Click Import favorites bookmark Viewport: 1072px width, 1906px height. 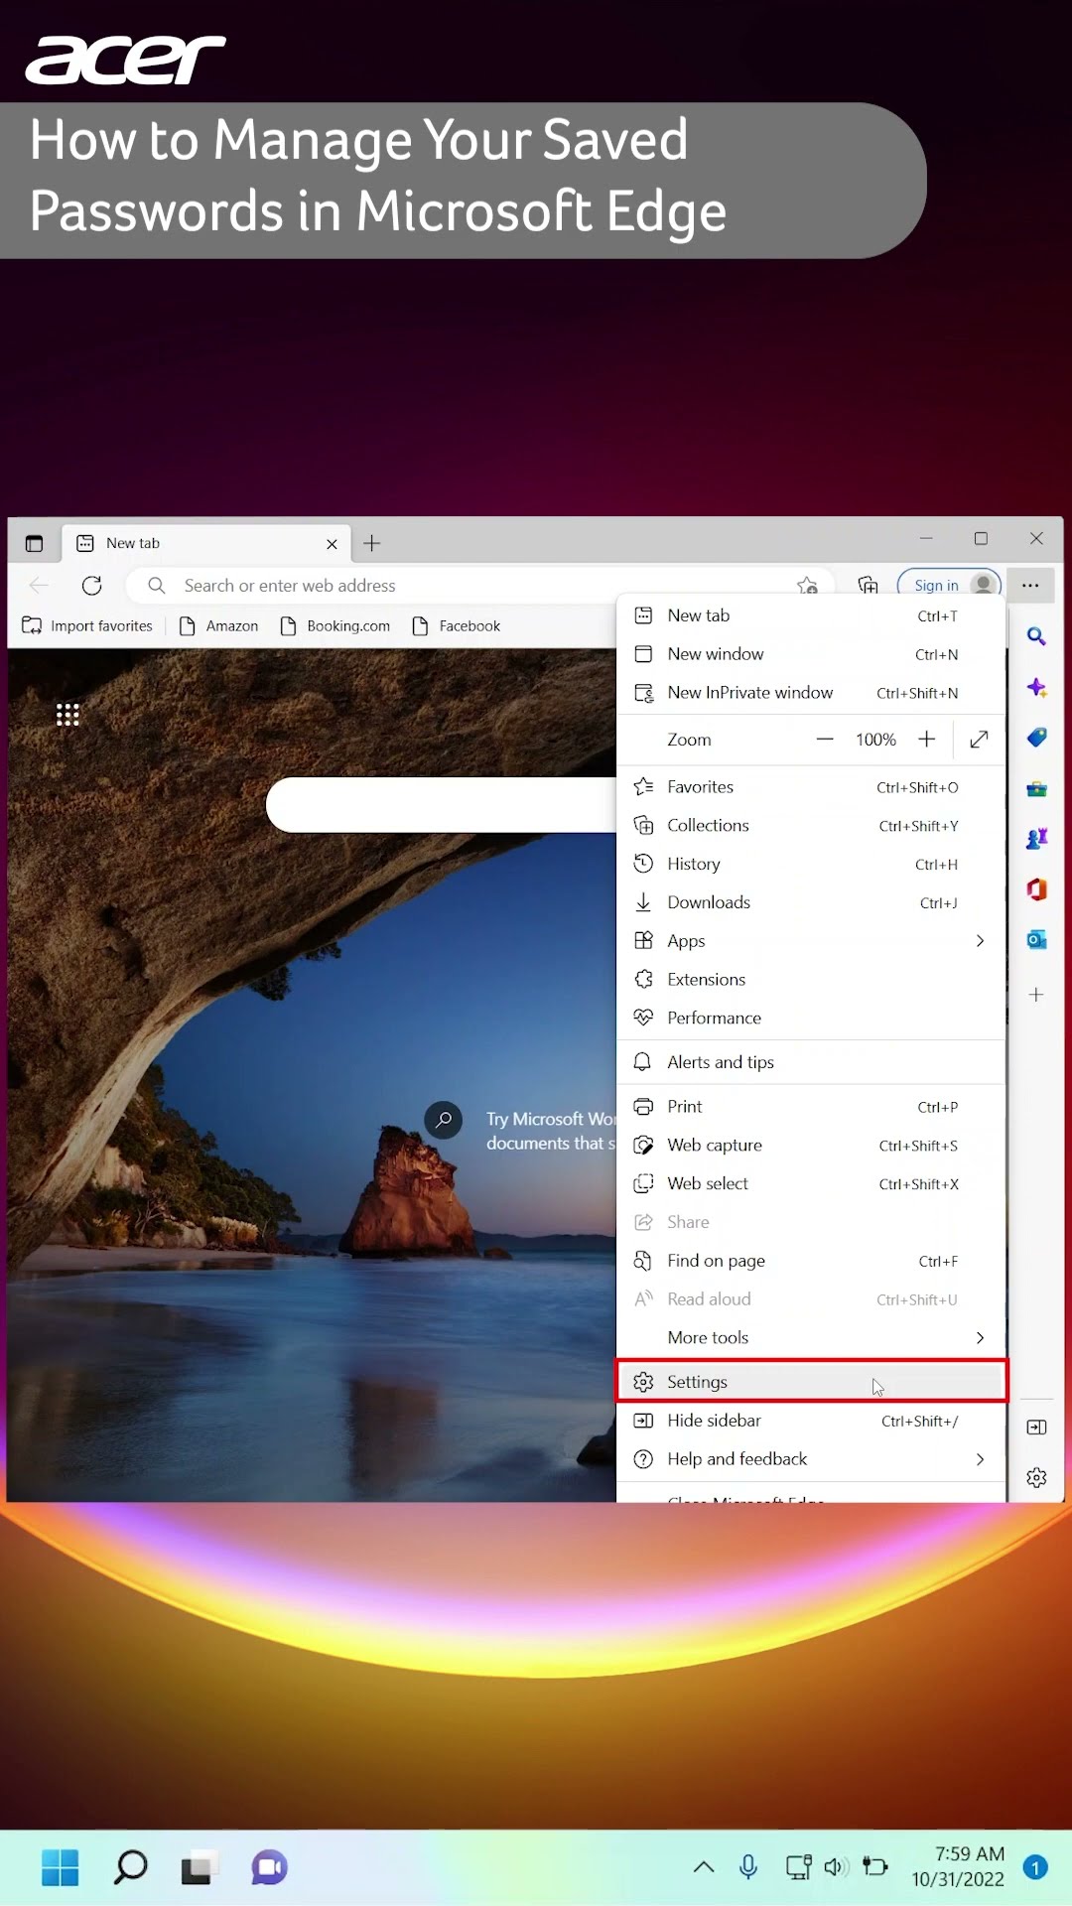coord(87,626)
